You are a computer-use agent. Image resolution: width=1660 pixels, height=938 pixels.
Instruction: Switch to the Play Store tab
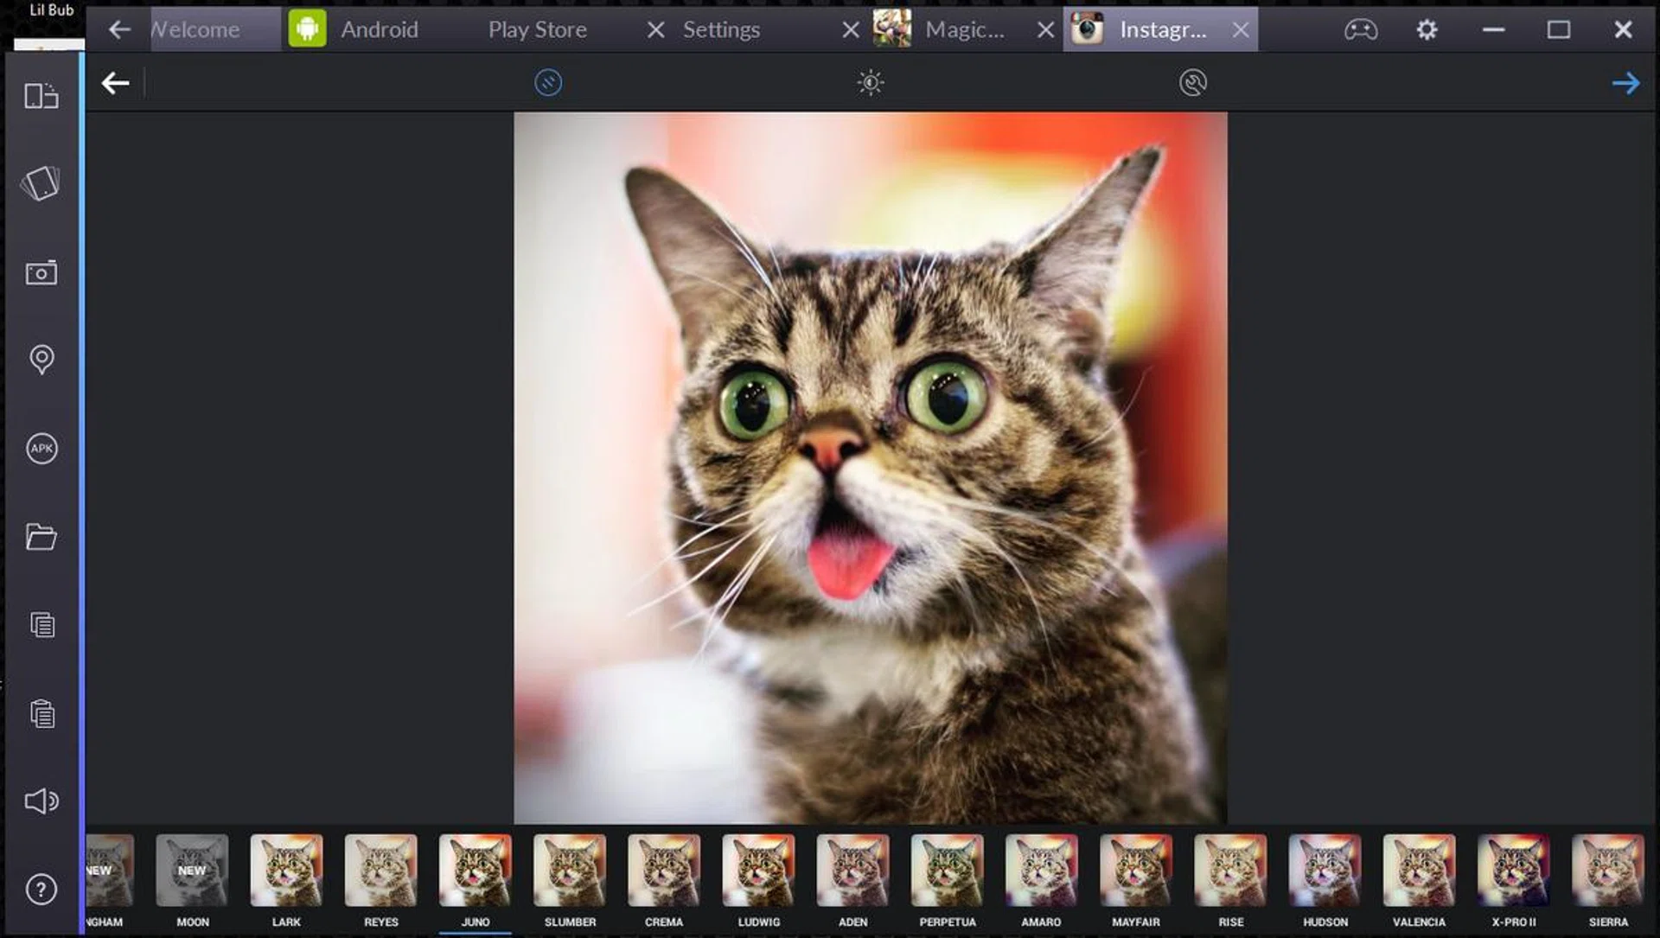coord(537,29)
